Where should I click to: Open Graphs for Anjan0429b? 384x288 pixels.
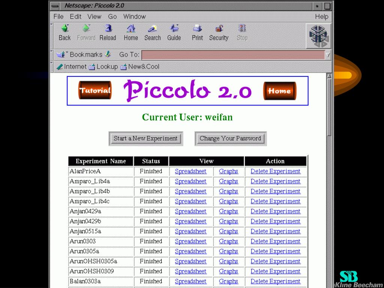coord(228,221)
